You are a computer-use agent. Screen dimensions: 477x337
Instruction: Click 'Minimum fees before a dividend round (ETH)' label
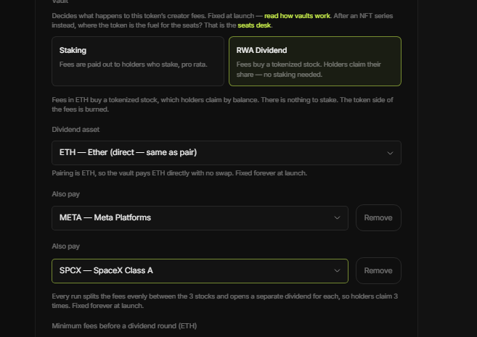(124, 326)
